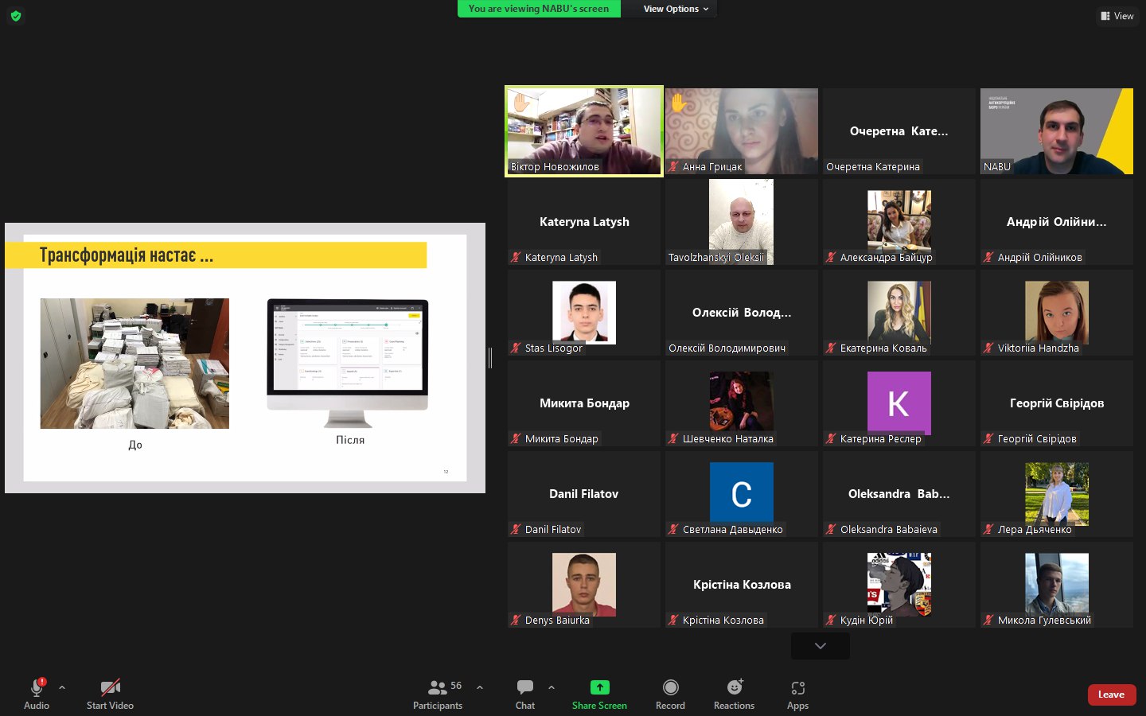The width and height of the screenshot is (1146, 716).
Task: Start recording with the Record icon
Action: click(x=670, y=687)
